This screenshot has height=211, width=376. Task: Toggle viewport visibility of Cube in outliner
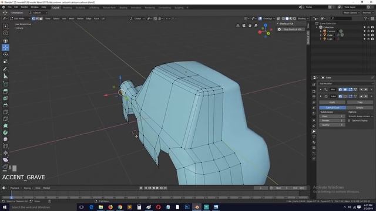click(368, 35)
